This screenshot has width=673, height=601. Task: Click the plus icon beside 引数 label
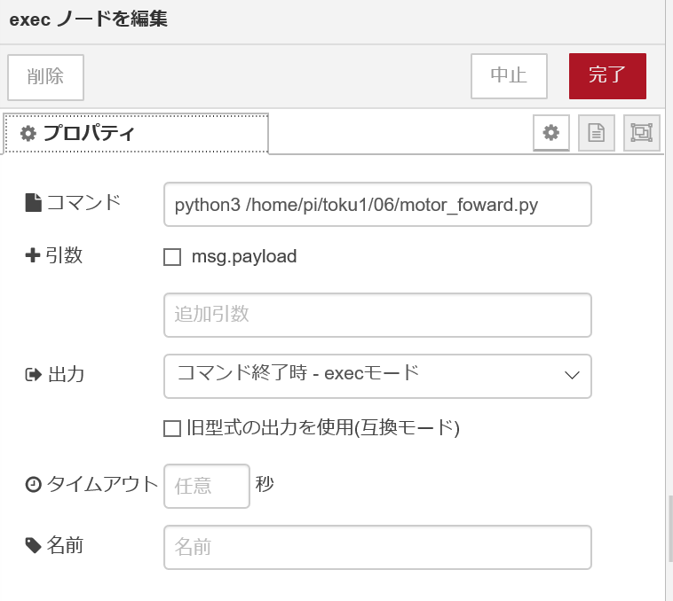[33, 256]
